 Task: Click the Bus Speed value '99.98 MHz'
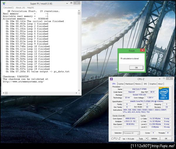130,124
